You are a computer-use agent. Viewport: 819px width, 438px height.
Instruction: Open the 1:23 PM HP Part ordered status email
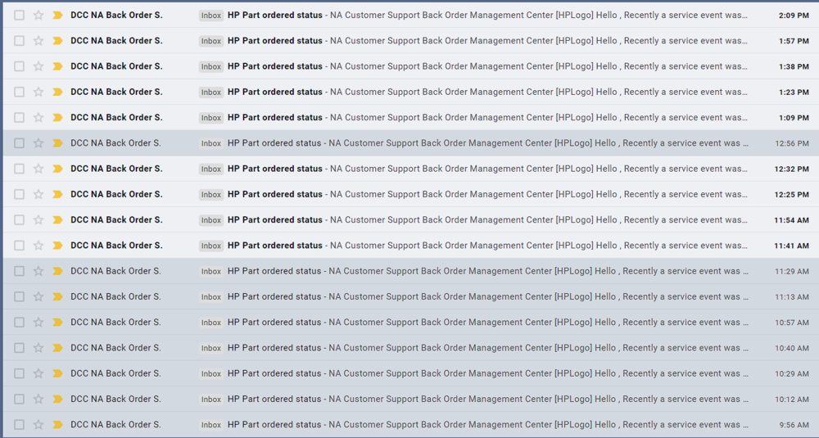[x=275, y=93]
